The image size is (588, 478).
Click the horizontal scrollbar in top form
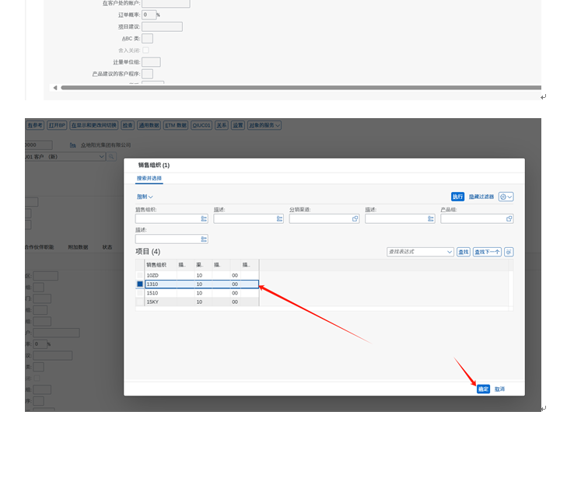296,88
